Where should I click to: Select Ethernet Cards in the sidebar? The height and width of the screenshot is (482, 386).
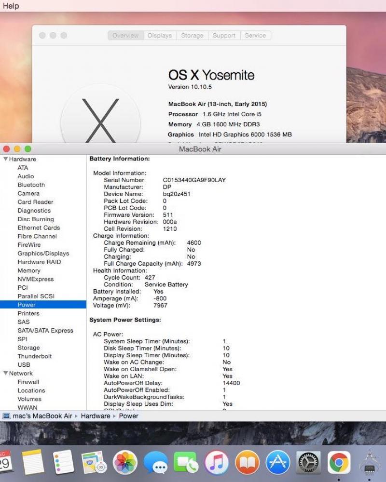tap(39, 228)
